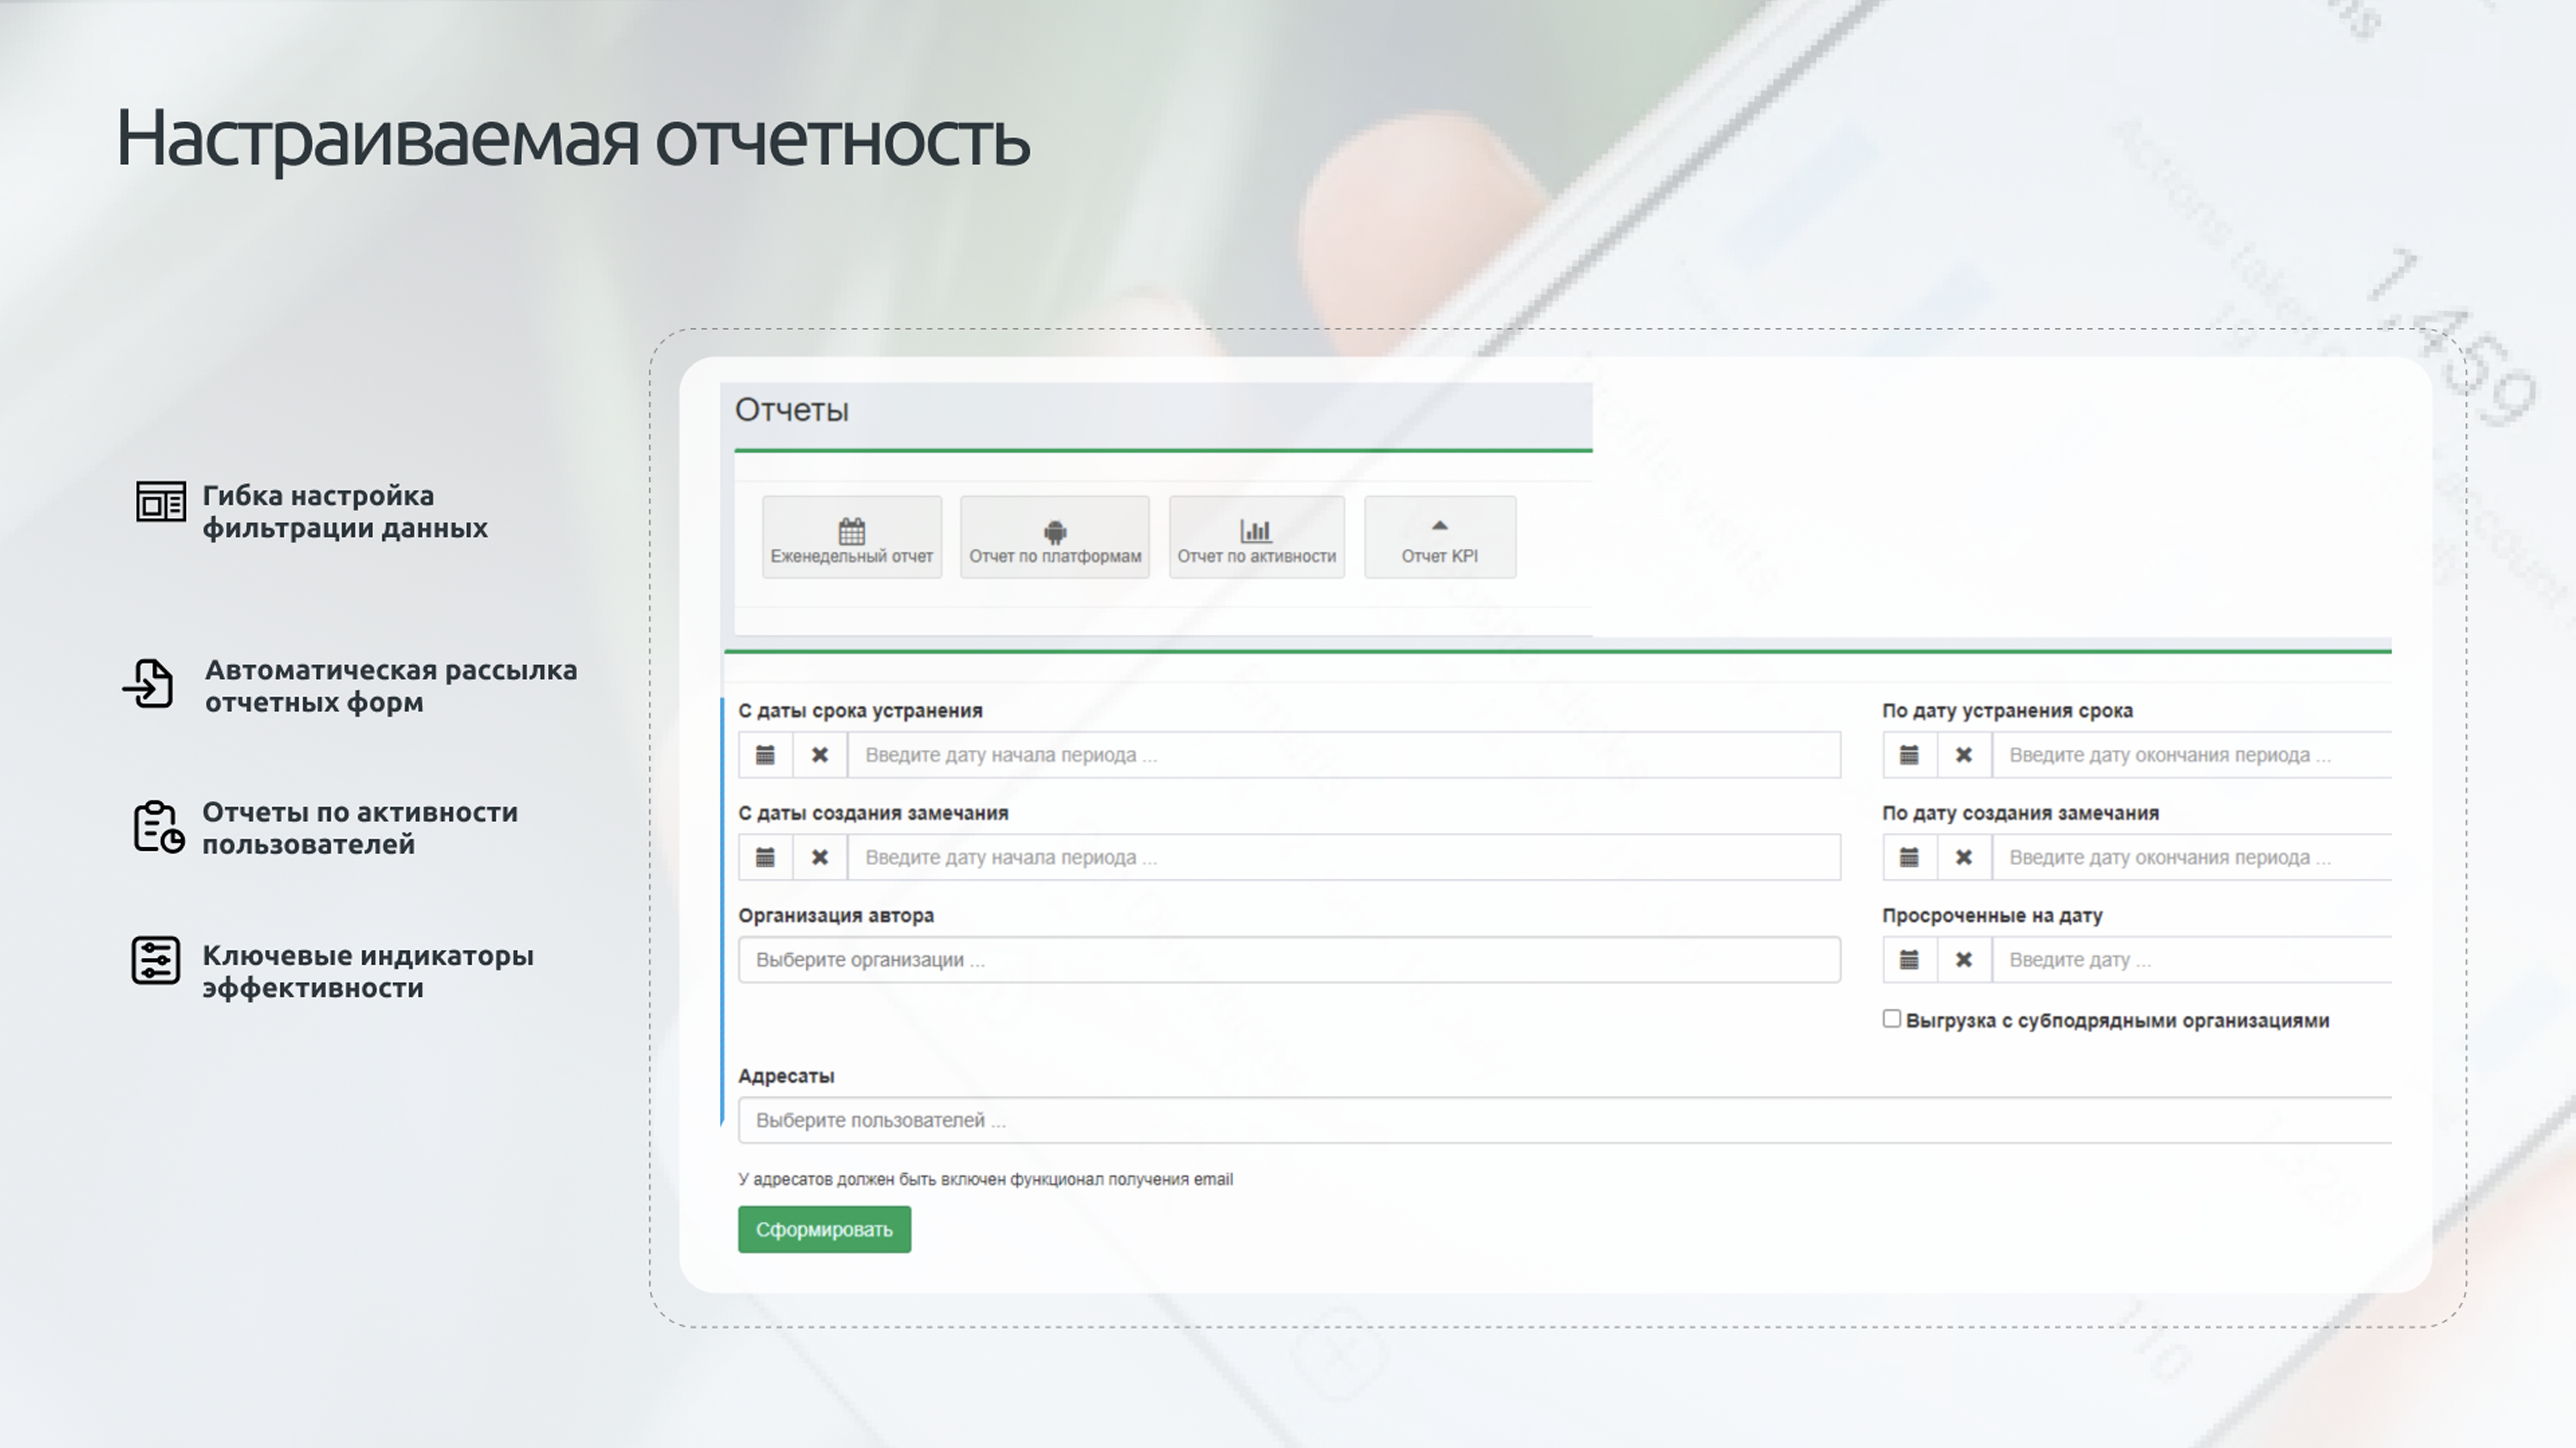Click the Адресаты field label
Viewport: 2576px width, 1448px height.
[x=786, y=1076]
